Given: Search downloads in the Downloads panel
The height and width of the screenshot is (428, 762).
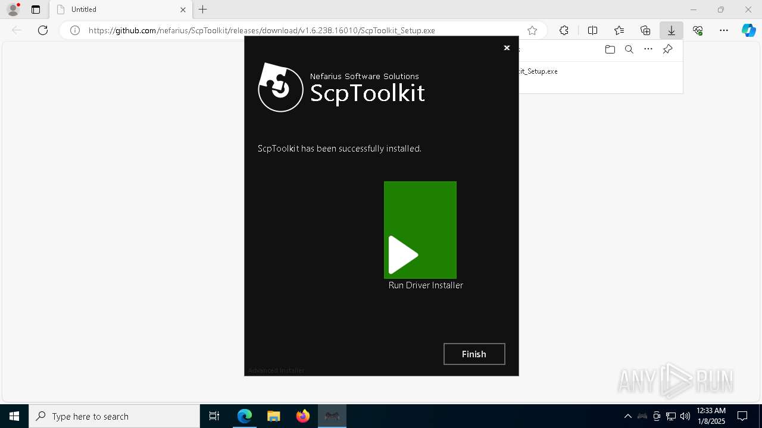Looking at the screenshot, I should [x=629, y=49].
